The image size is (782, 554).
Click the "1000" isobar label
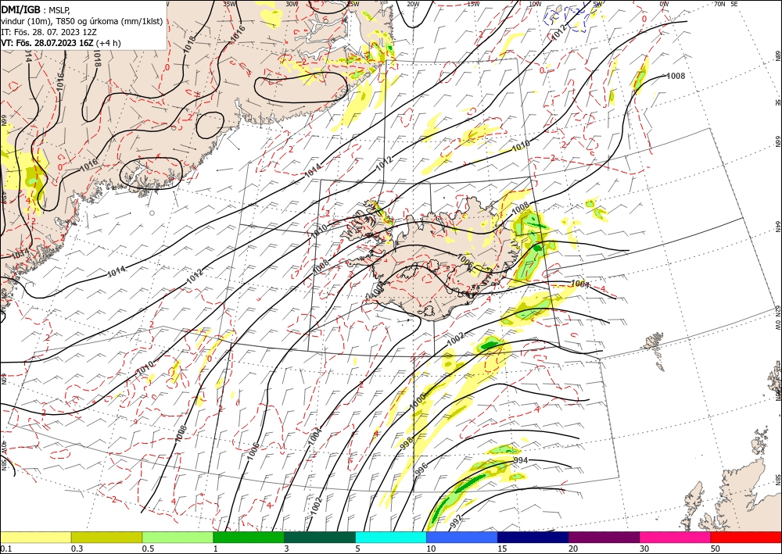point(418,402)
